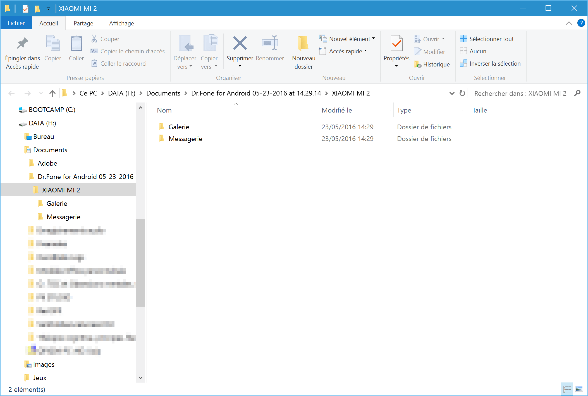The image size is (588, 396).
Task: Click the Copier ribbon icon
Action: [53, 44]
